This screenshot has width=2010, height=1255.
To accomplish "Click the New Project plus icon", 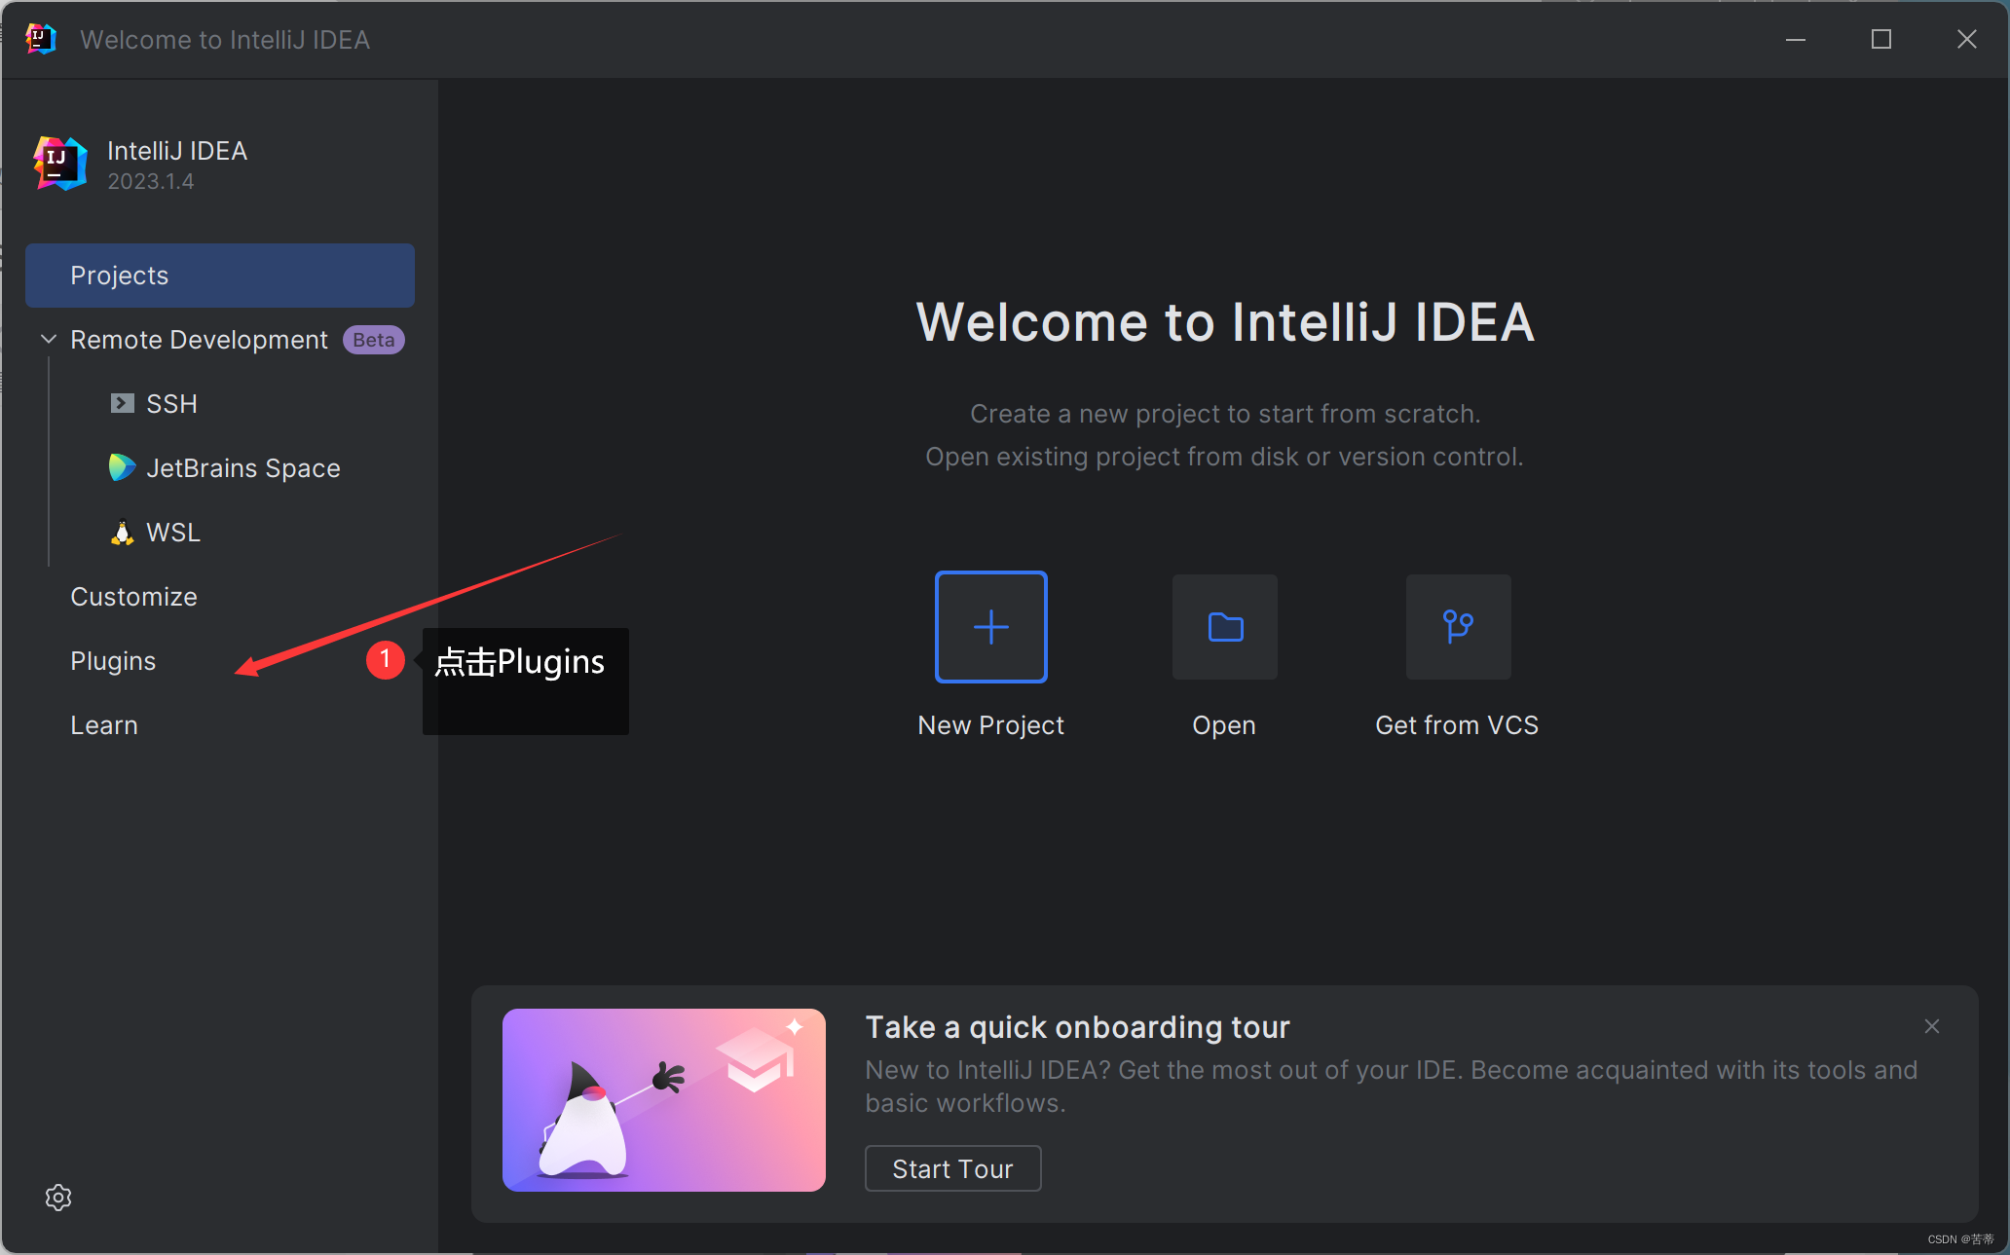I will (x=990, y=627).
